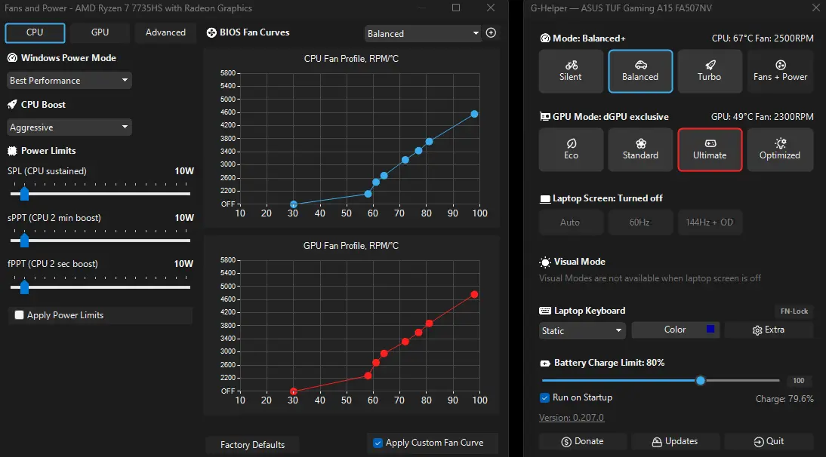826x457 pixels.
Task: Click the blue keyboard color swatch
Action: click(710, 330)
